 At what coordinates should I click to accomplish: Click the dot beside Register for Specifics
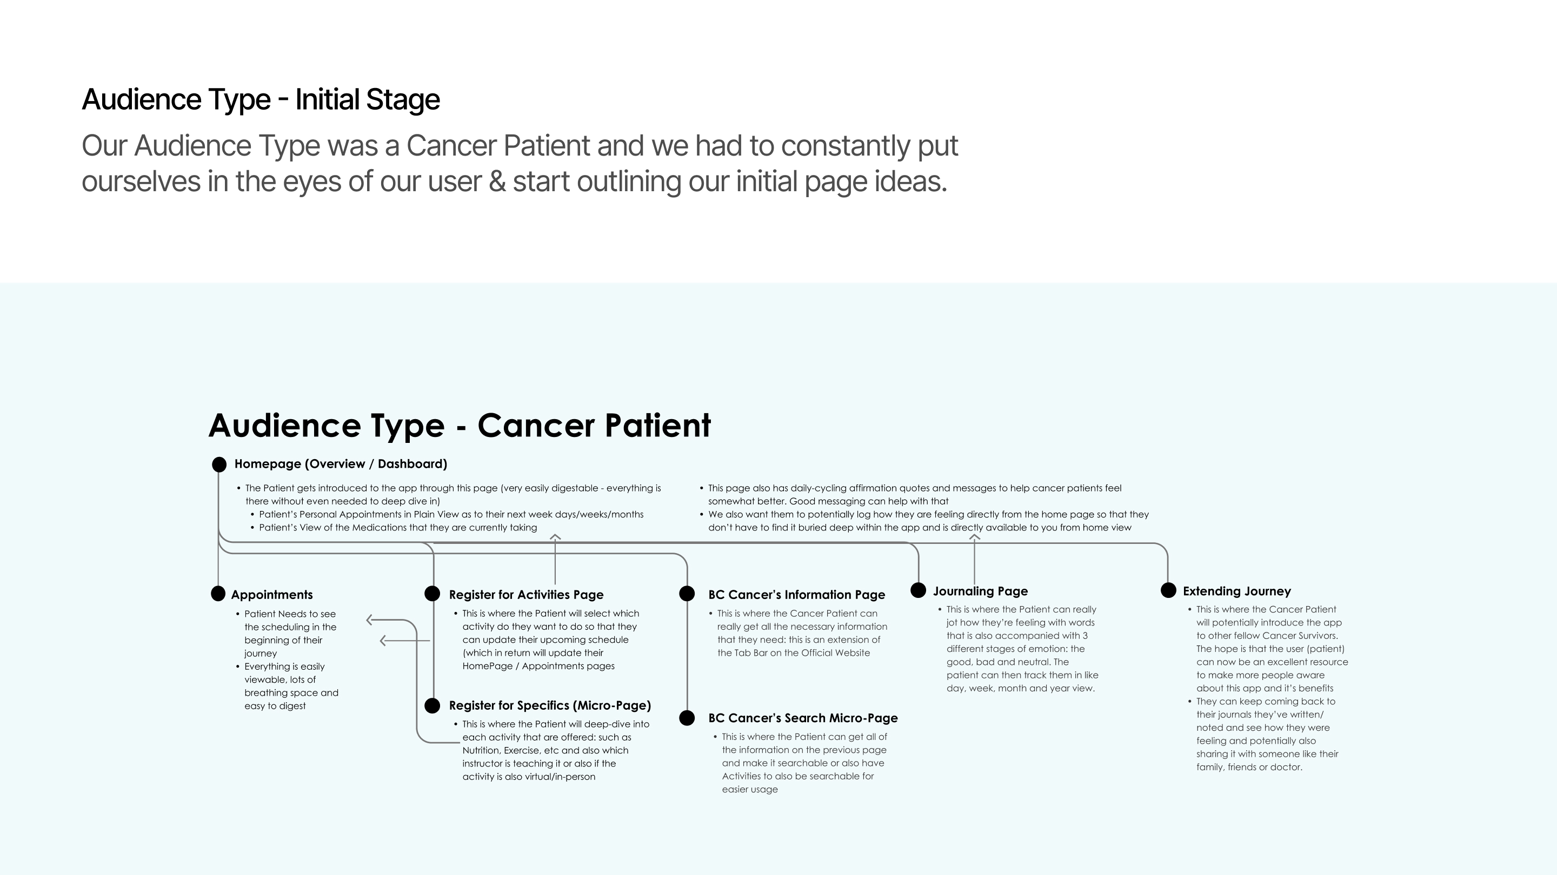click(x=432, y=705)
